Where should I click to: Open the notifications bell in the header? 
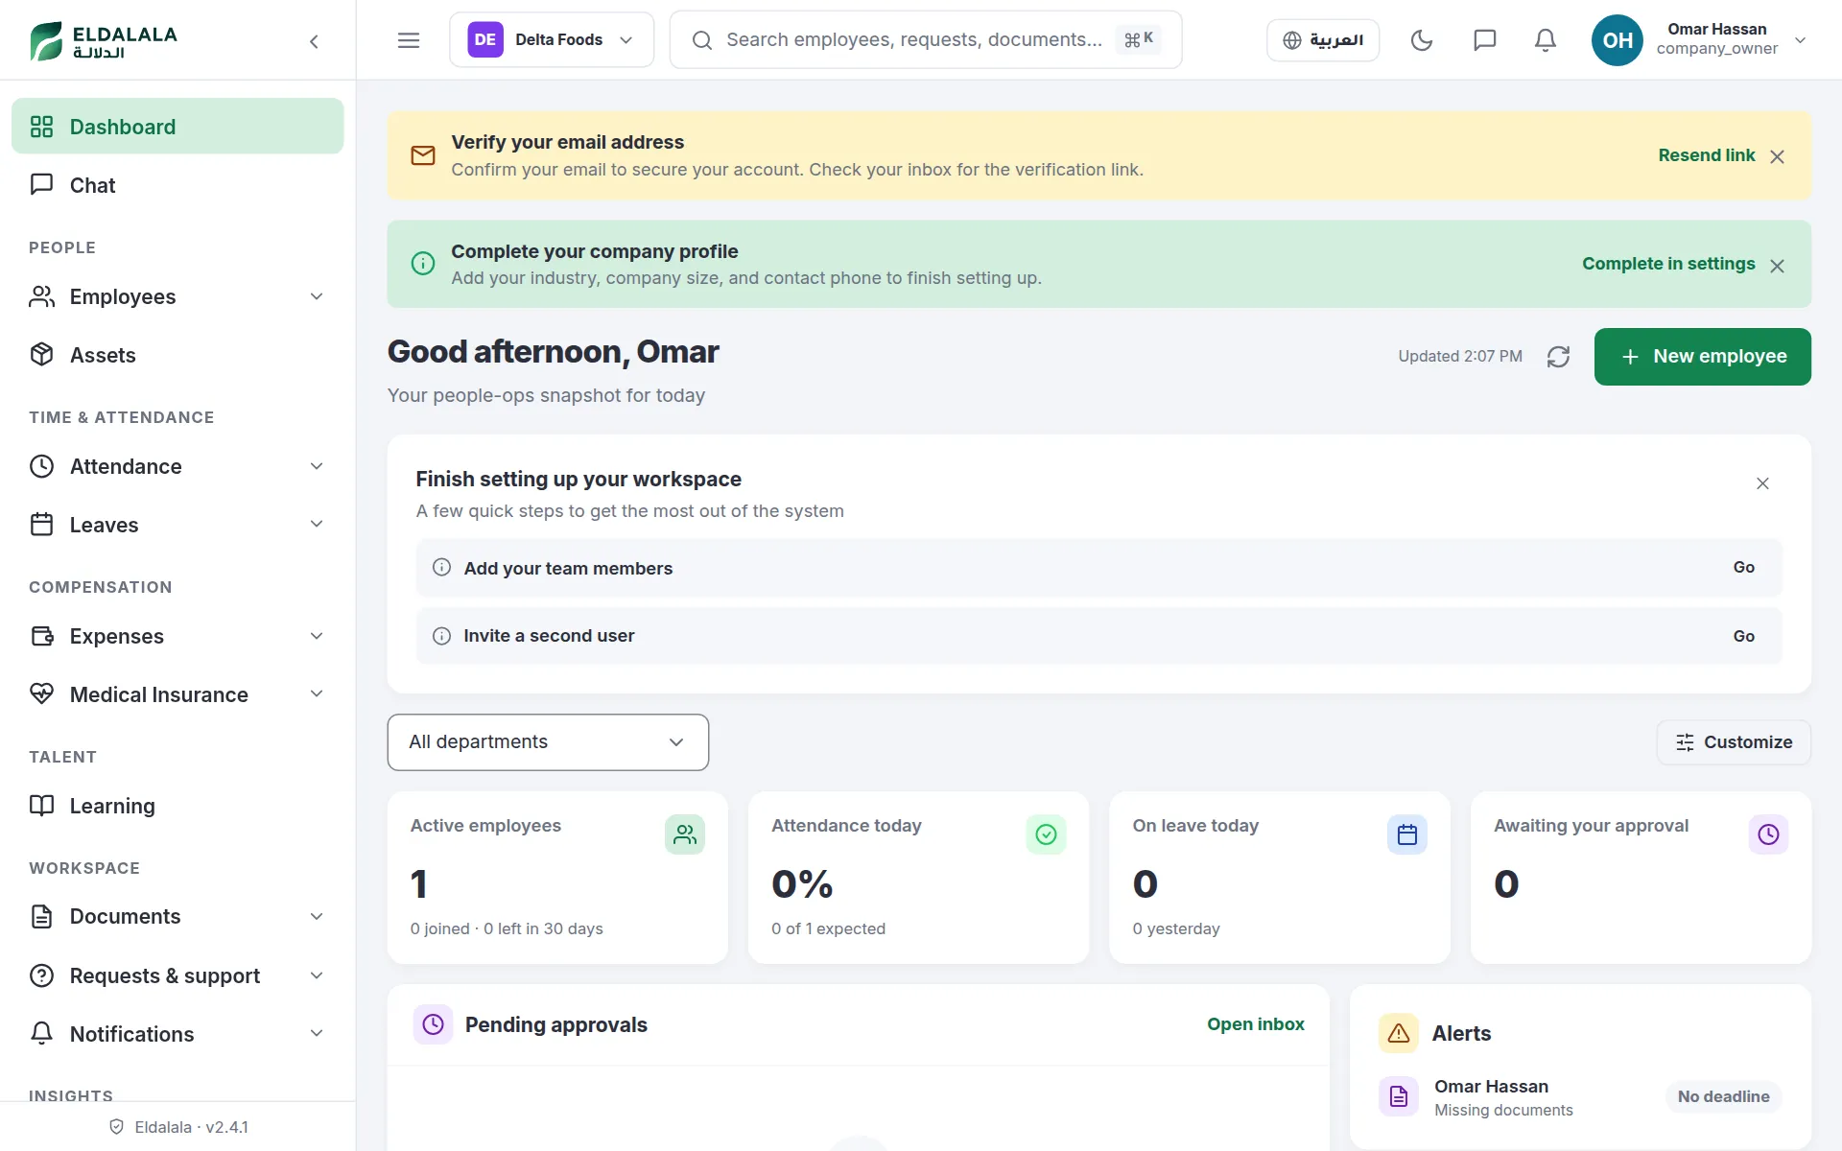coord(1546,40)
